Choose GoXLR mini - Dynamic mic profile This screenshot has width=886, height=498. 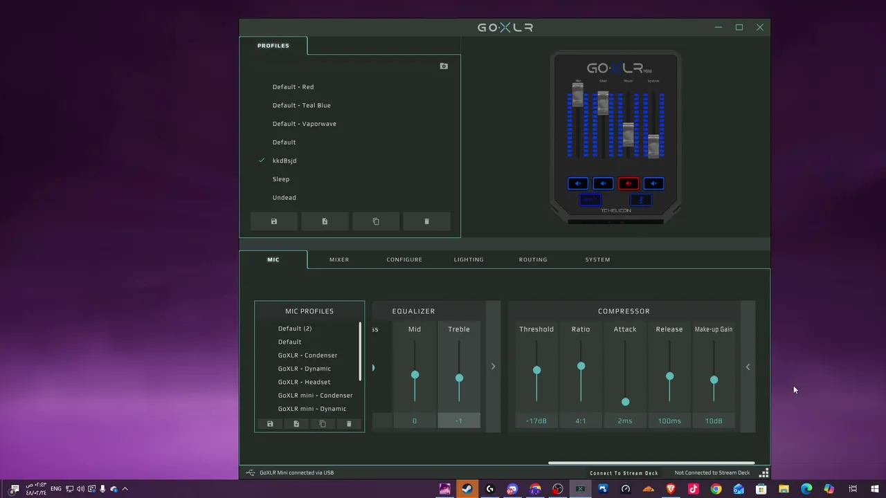(312, 409)
